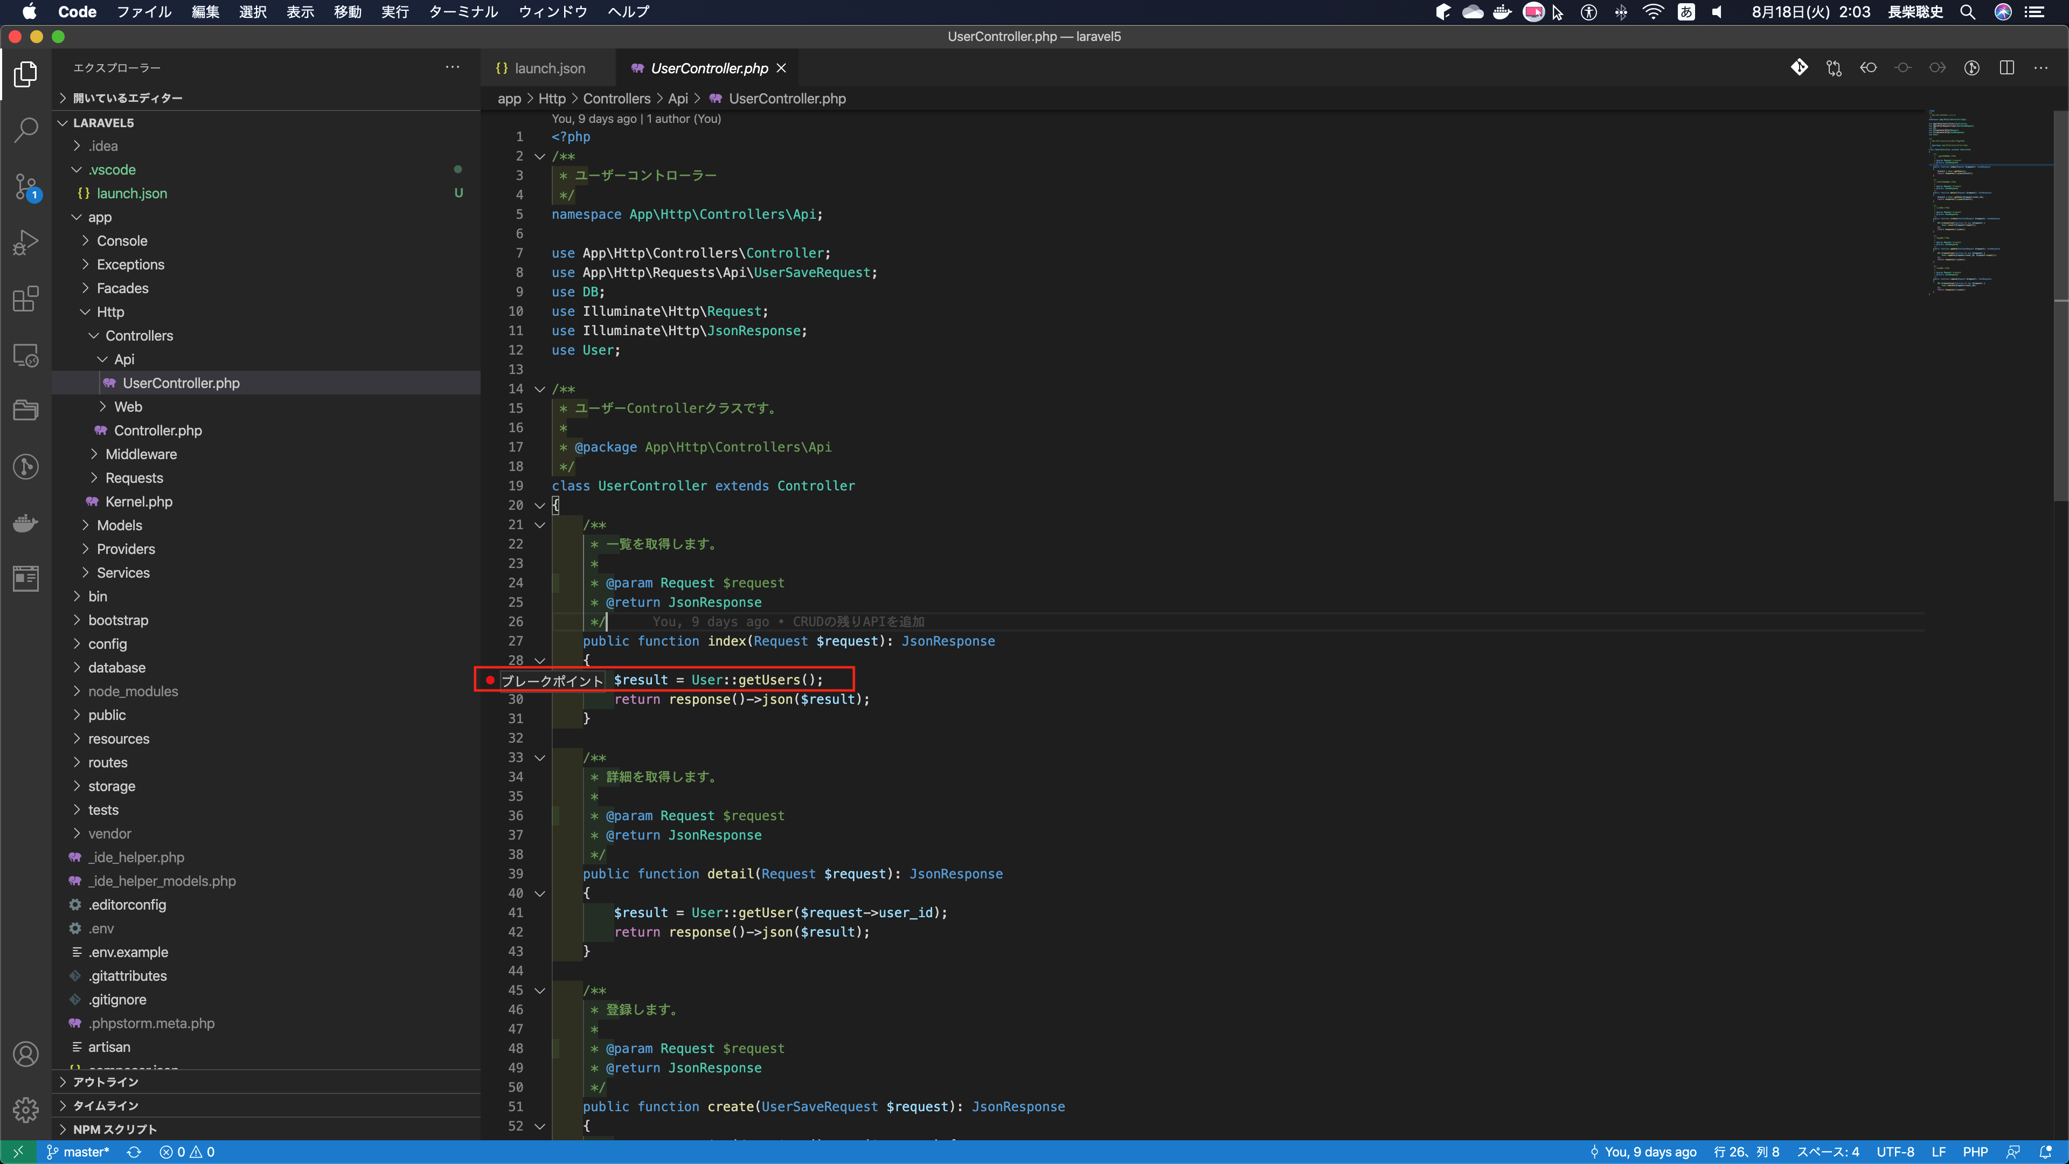
Task: Open the ターミナル menu
Action: pyautogui.click(x=463, y=12)
